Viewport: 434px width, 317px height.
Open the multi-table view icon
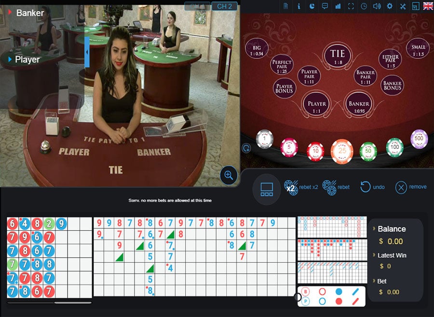[x=415, y=6]
